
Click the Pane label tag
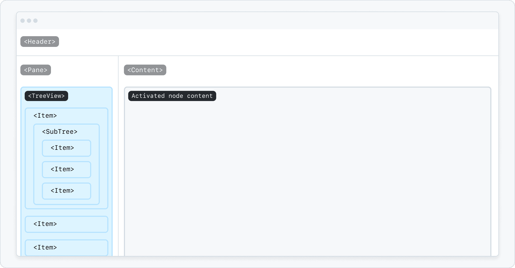(36, 70)
